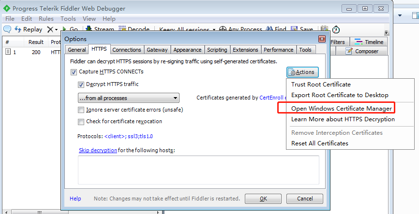The height and width of the screenshot is (214, 419).
Task: Click the Result column header
Action: (x=36, y=42)
